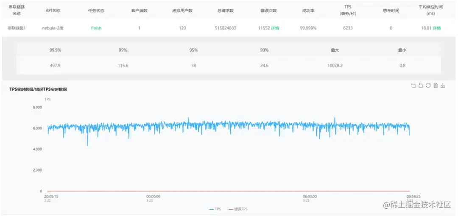Click the TPS value 6233

348,28
